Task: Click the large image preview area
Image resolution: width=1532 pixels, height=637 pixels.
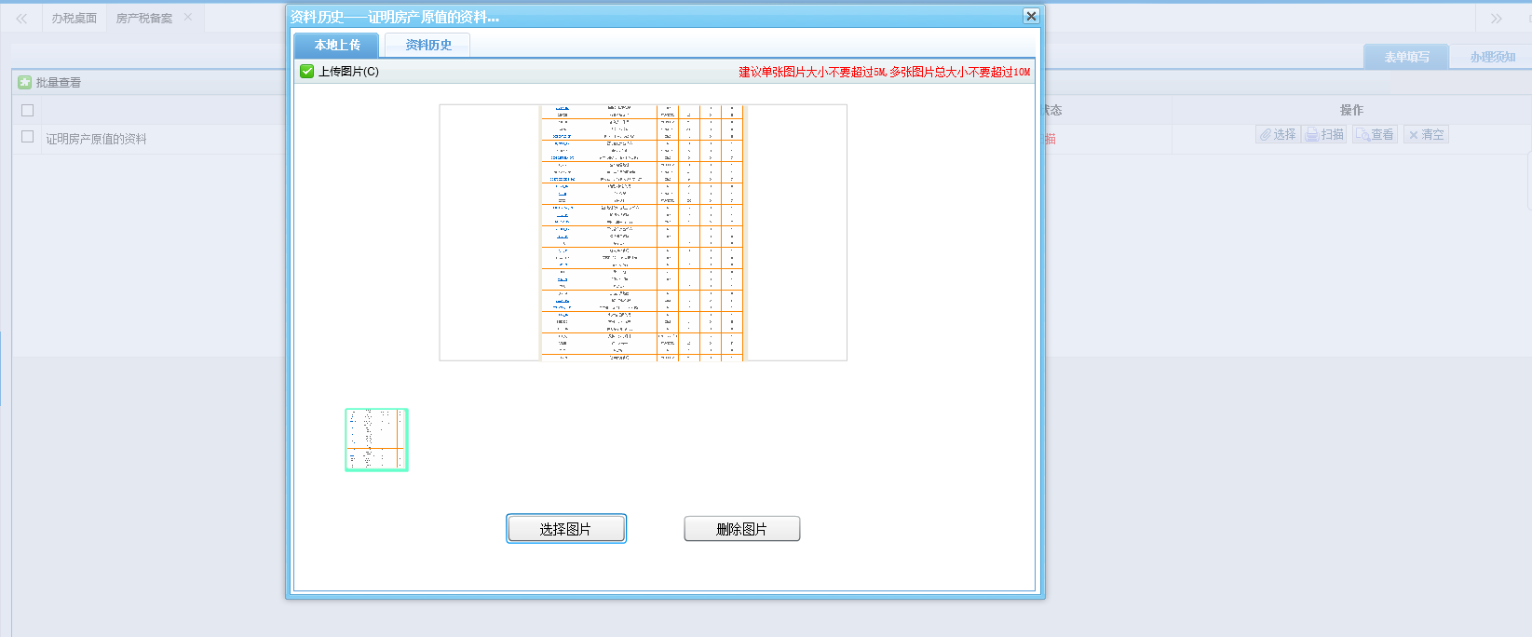Action: click(643, 232)
